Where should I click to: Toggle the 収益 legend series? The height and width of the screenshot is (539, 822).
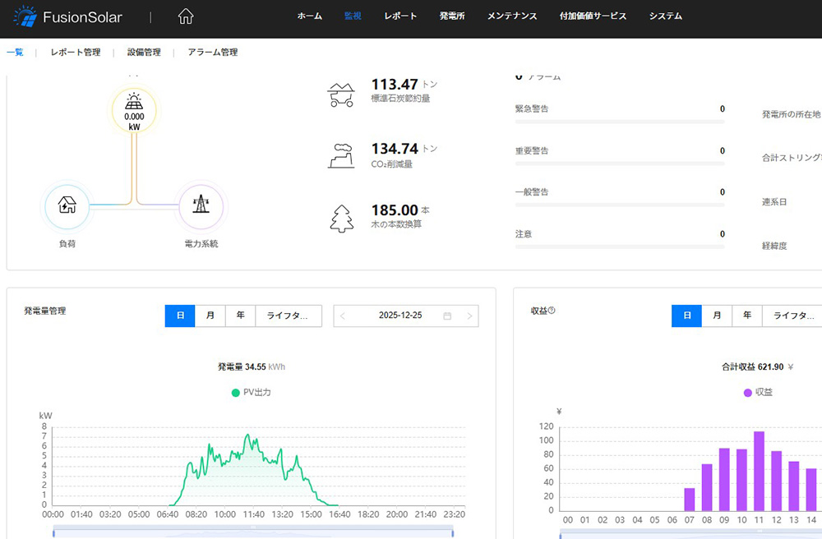click(758, 393)
